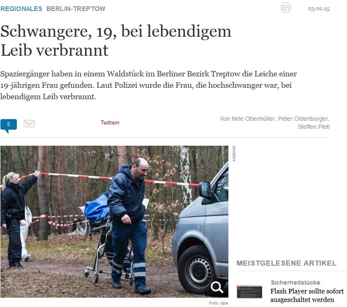Read the Flash Player sollte sofort article

pyautogui.click(x=307, y=295)
